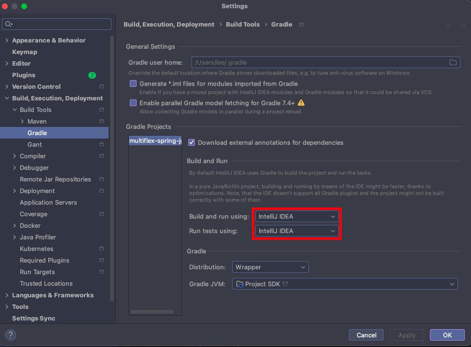Open the Run tests using dropdown

point(297,231)
